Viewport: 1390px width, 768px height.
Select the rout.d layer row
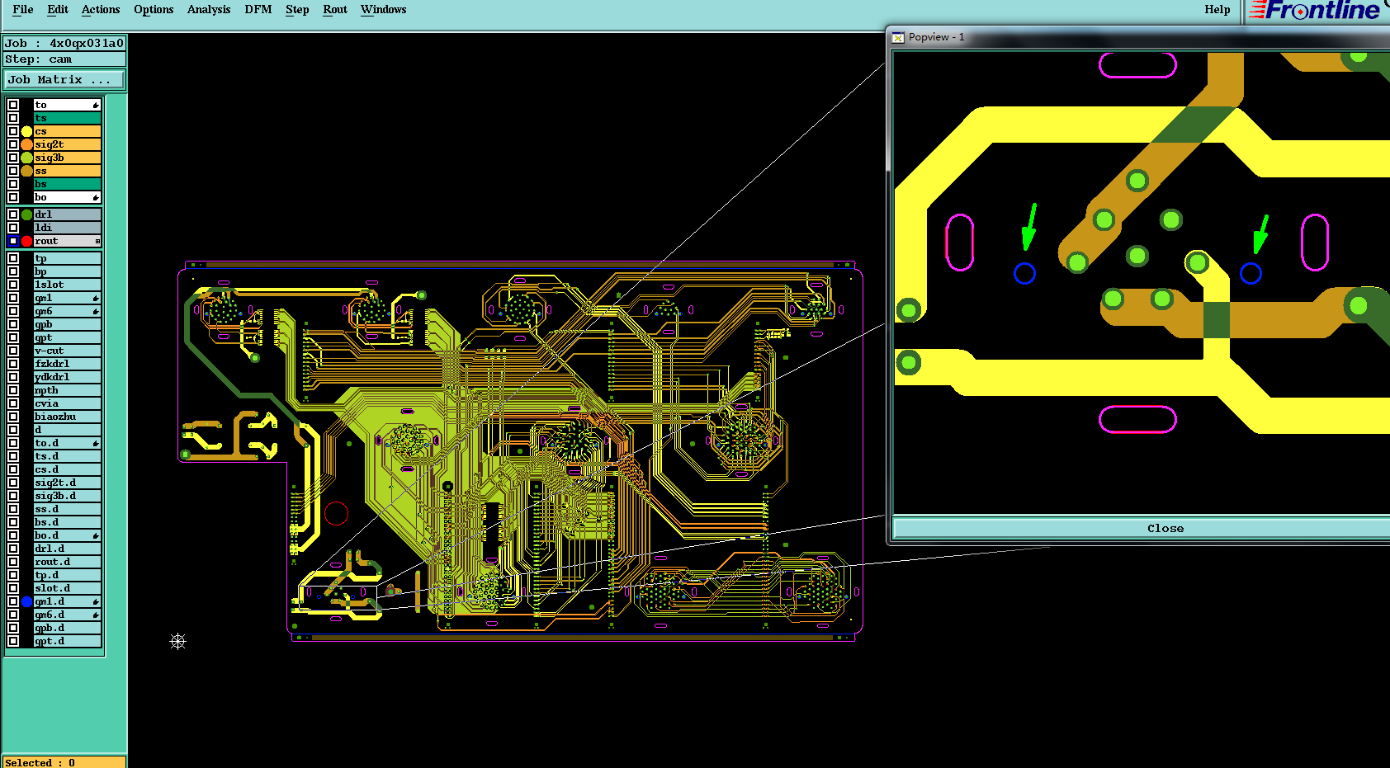pyautogui.click(x=67, y=562)
